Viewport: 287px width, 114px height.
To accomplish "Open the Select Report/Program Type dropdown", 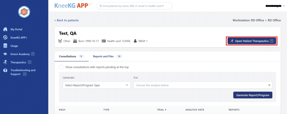I will [x=97, y=85].
